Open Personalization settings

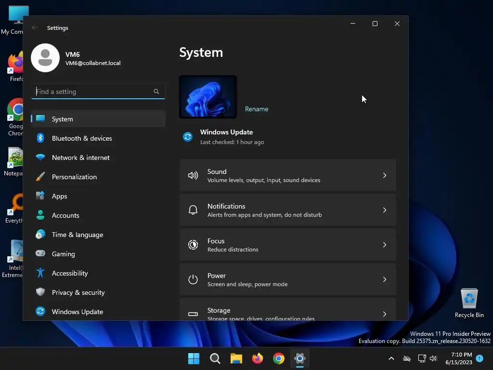(x=98, y=176)
